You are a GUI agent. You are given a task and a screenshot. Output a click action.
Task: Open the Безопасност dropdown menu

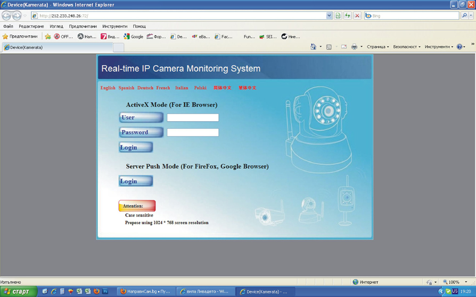pyautogui.click(x=406, y=47)
